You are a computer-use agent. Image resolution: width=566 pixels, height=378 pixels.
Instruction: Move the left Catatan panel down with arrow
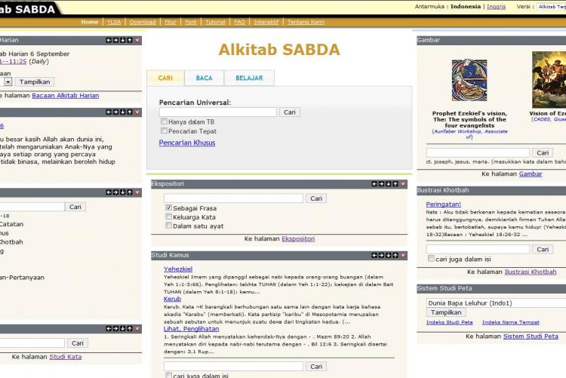(123, 192)
